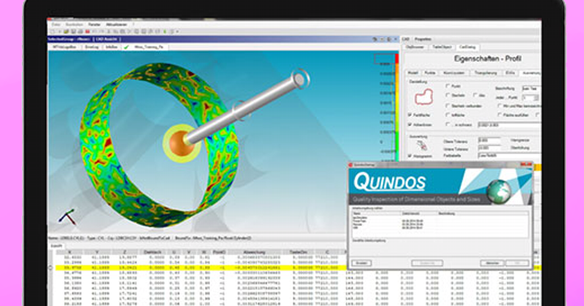Switch to the Errorlog tab
This screenshot has width=584, height=306.
pos(92,47)
